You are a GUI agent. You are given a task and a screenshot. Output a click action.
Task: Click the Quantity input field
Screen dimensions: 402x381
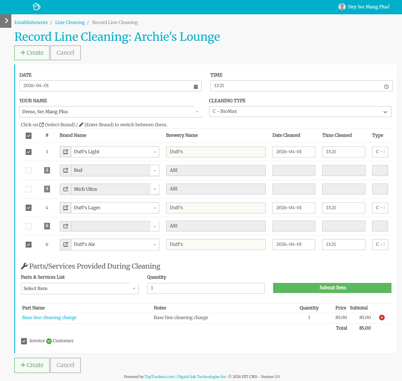click(206, 288)
